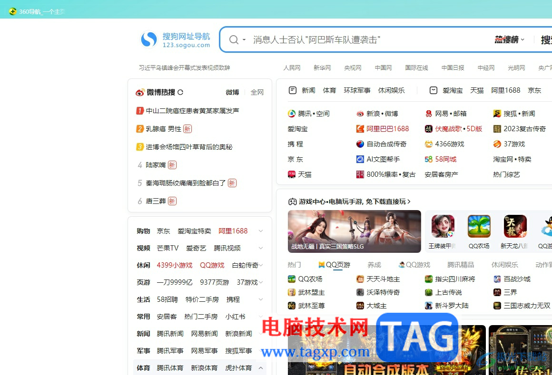Viewport: 552px width, 375px height.
Task: Open the 腾讯•空间 site icon
Action: point(292,114)
